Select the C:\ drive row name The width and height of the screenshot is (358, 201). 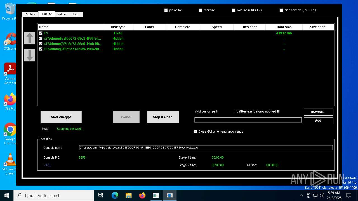(46, 33)
